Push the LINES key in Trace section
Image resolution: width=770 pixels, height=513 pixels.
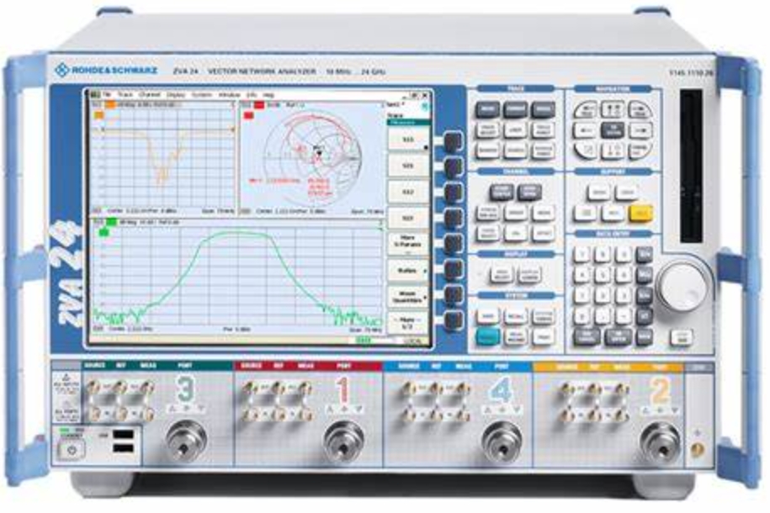click(x=515, y=130)
